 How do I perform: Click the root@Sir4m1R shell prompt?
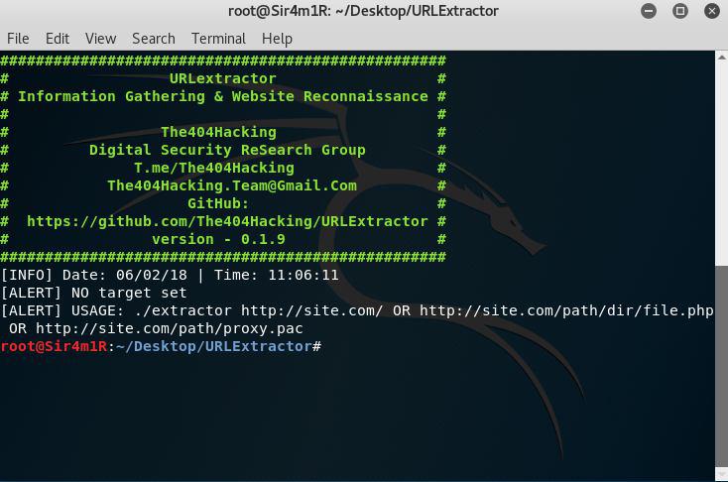(161, 346)
